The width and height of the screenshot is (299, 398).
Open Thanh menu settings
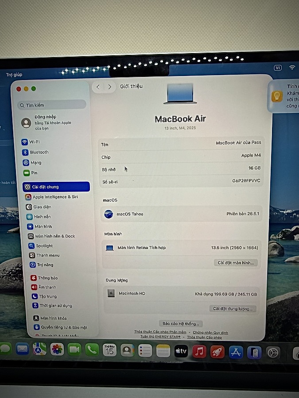(44, 255)
